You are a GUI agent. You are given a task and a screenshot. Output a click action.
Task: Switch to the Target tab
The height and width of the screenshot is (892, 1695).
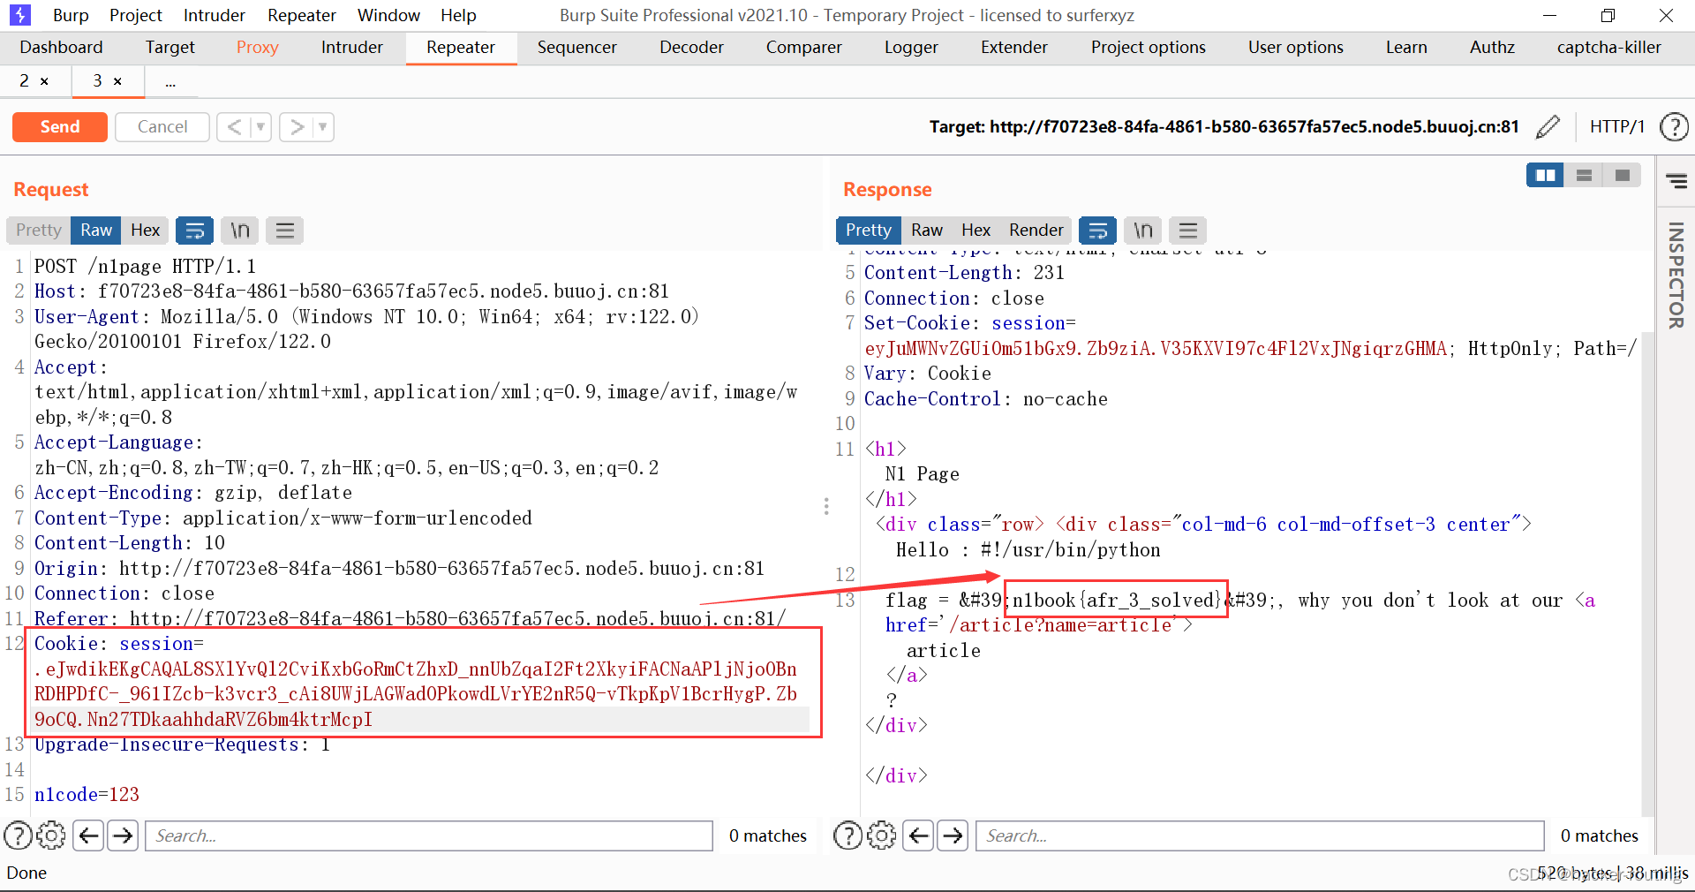click(170, 48)
